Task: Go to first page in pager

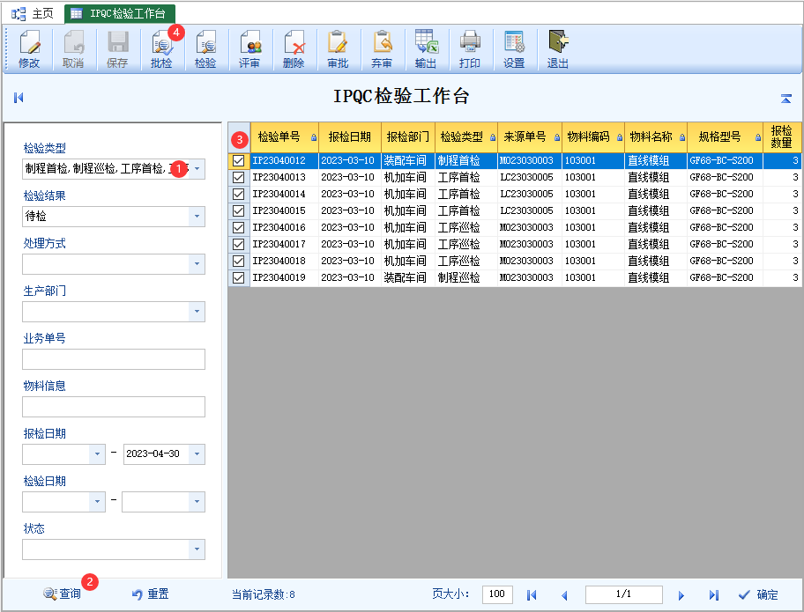Action: (532, 595)
